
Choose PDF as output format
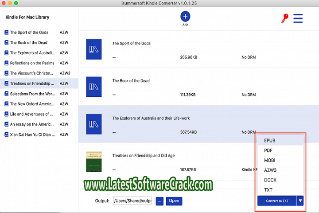[268, 150]
